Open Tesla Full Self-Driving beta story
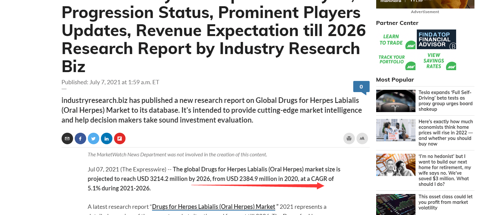Image resolution: width=502 pixels, height=215 pixels. coord(446,101)
